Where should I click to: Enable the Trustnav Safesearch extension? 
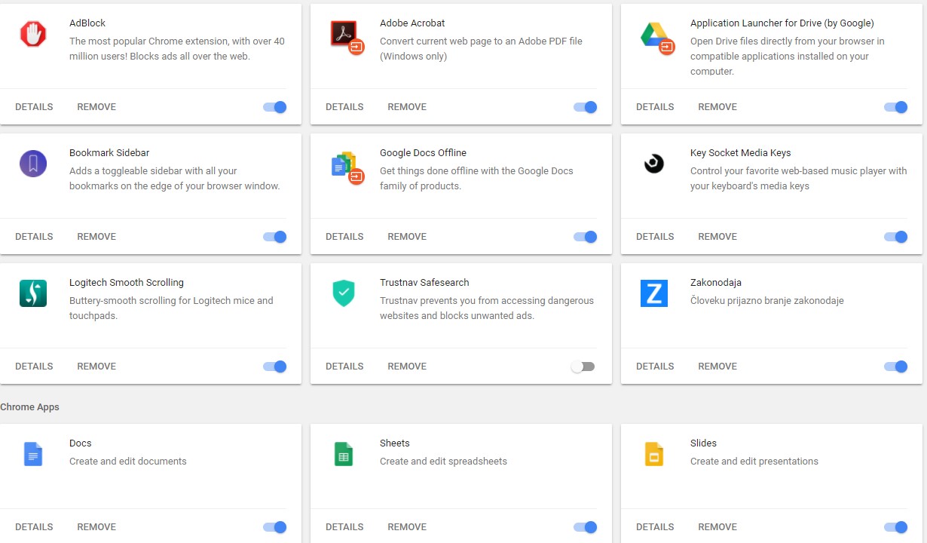coord(583,367)
